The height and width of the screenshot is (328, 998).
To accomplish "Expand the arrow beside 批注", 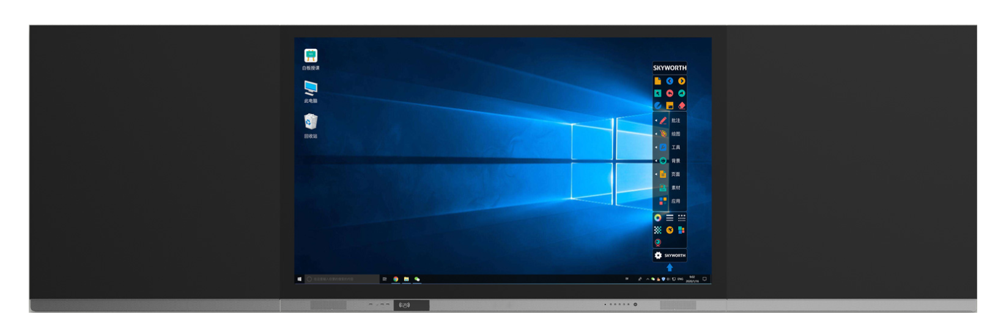I will pos(656,120).
